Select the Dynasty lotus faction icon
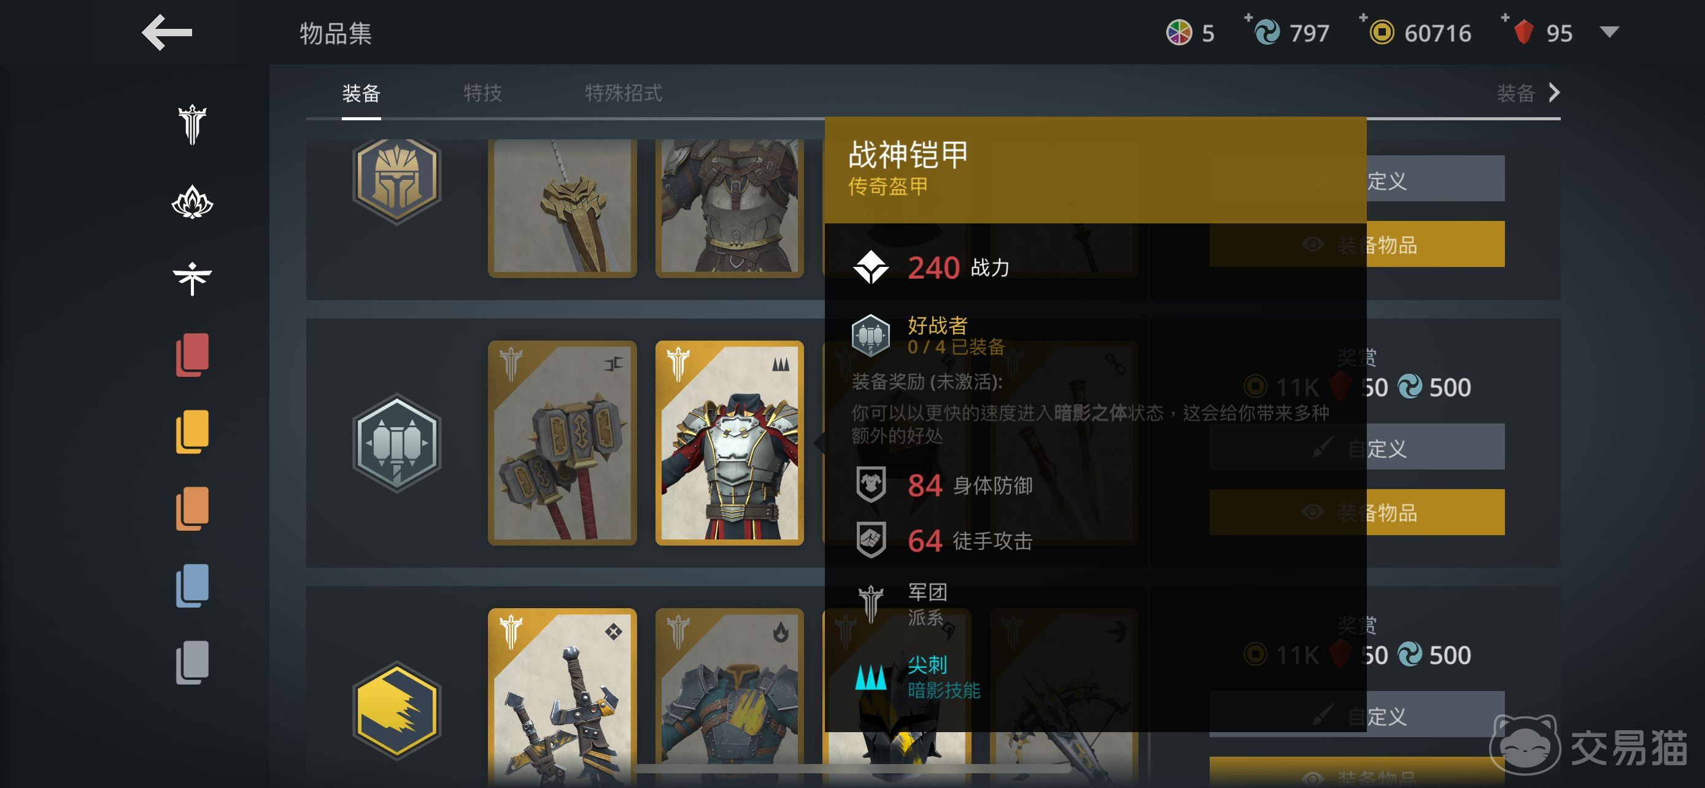This screenshot has width=1705, height=788. (192, 202)
